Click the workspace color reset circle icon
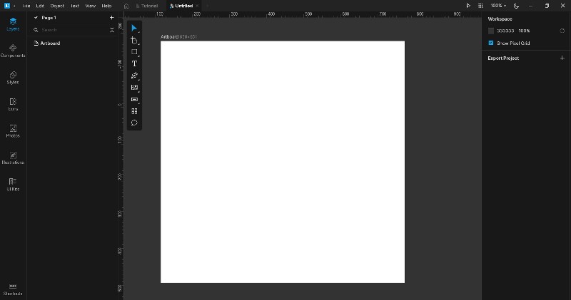The image size is (571, 300). [562, 31]
